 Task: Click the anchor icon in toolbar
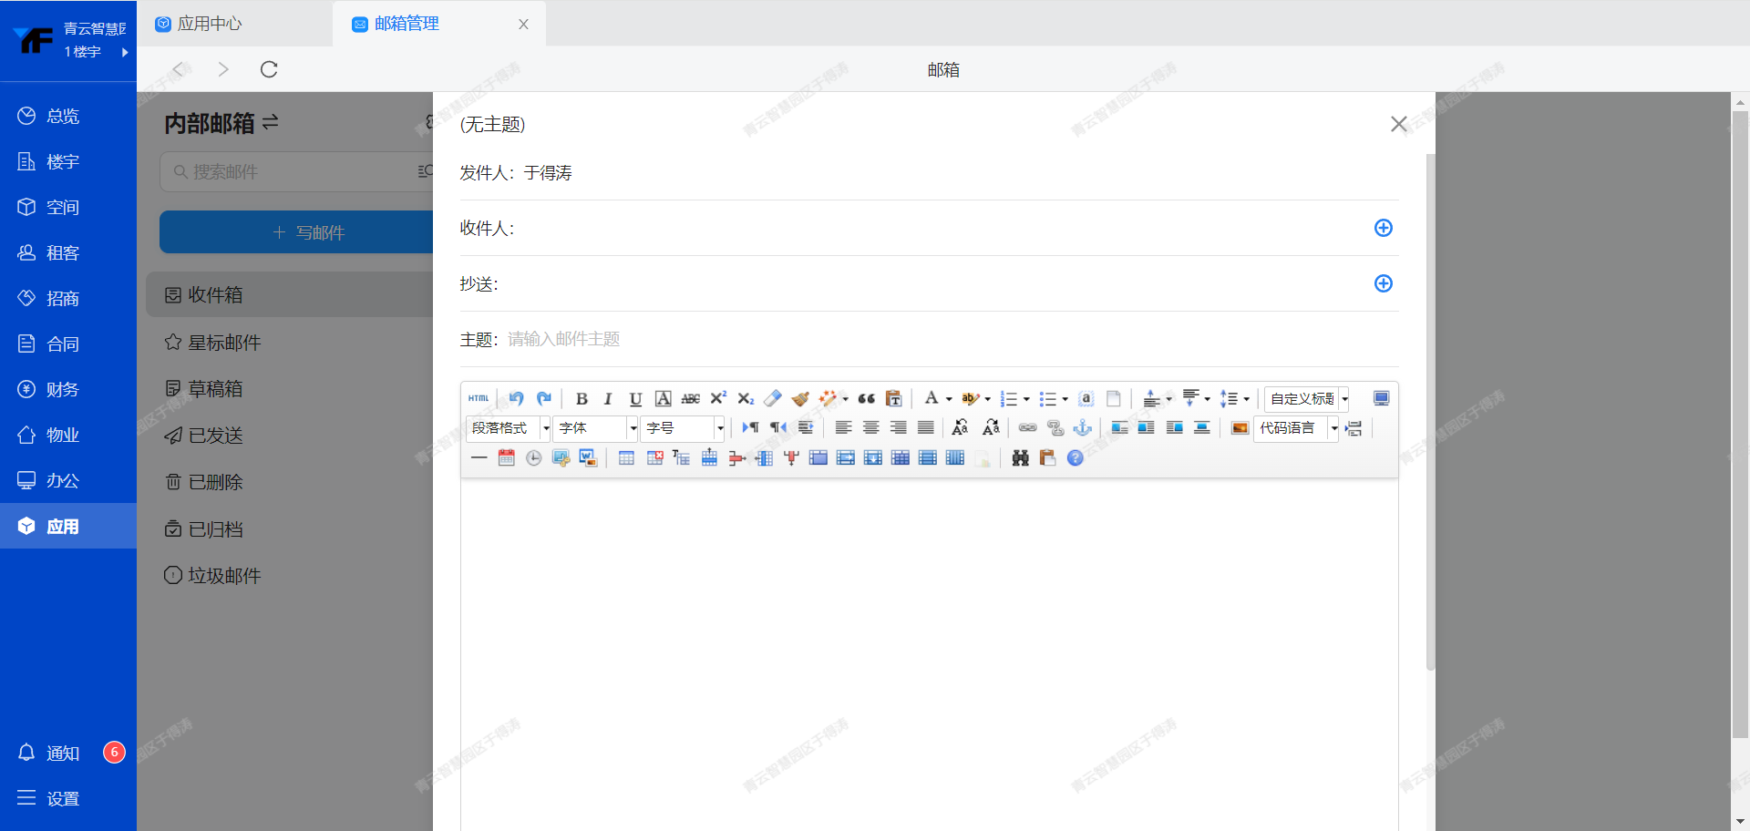pos(1083,428)
